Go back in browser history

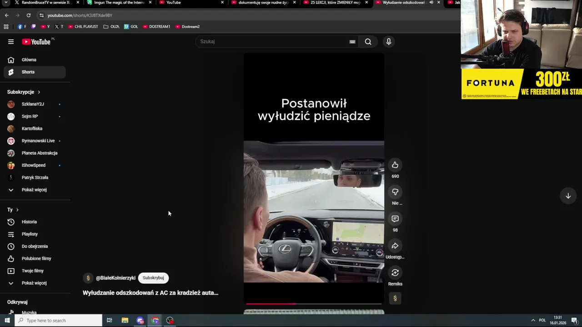point(6,15)
